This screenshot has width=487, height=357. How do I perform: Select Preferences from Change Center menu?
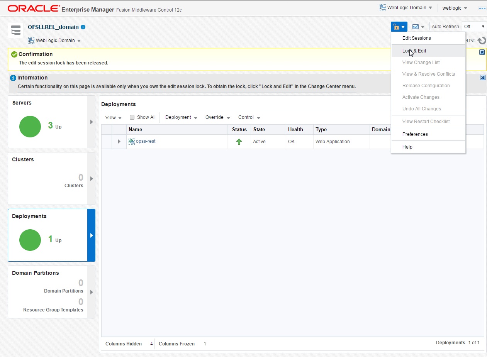point(428,134)
